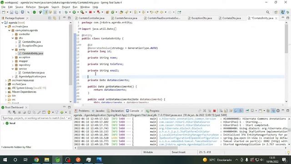Image resolution: width=291 pixels, height=164 pixels.
Task: Open File Explorer from the taskbar
Action: (47, 160)
